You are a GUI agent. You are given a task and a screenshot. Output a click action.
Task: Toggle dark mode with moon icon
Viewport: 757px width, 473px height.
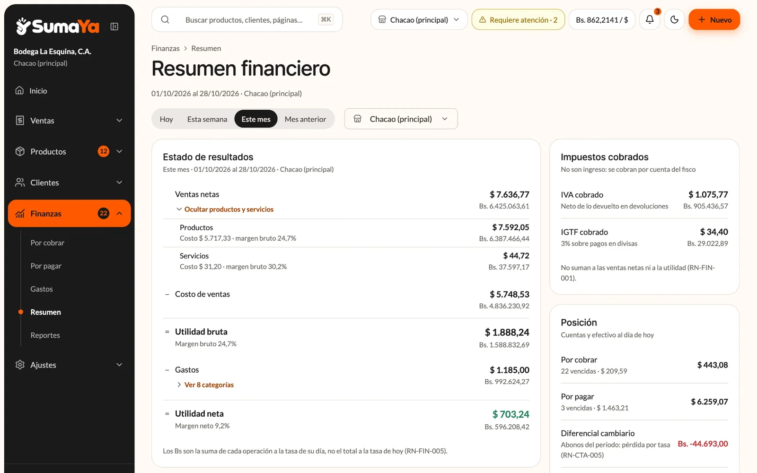(675, 19)
